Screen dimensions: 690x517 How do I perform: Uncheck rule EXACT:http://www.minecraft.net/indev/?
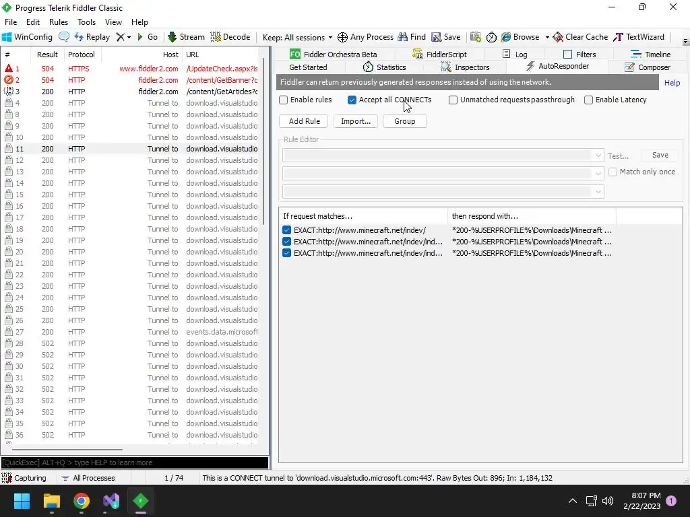point(286,230)
